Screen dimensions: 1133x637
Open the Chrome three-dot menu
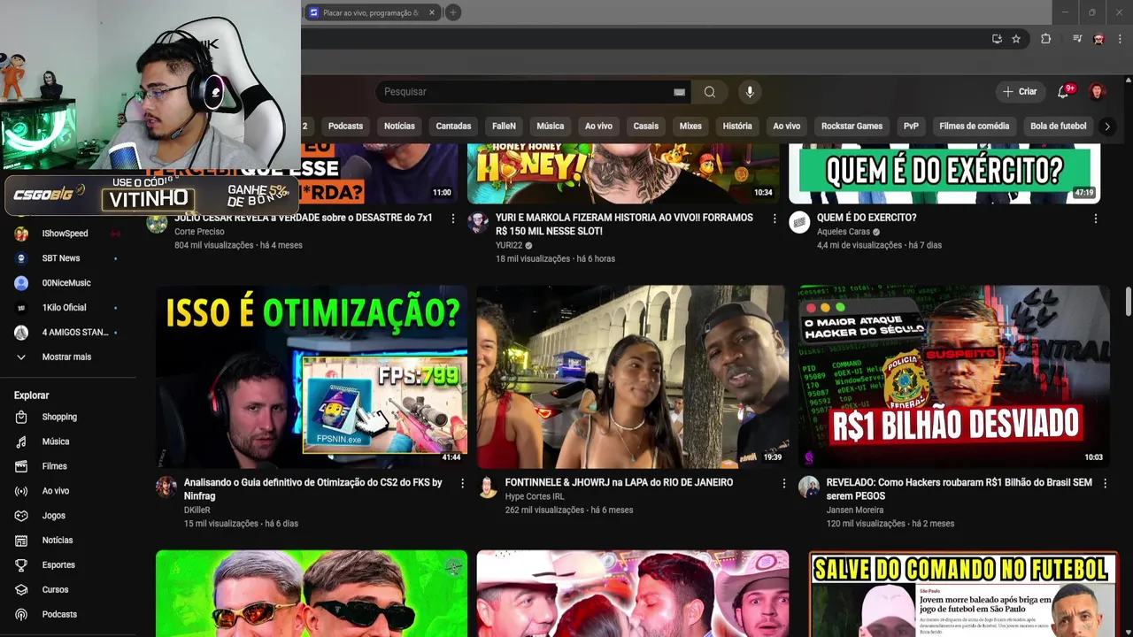coord(1120,39)
